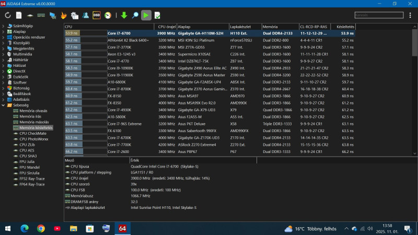Open the FP64 Ray-Trace benchmark

32,184
